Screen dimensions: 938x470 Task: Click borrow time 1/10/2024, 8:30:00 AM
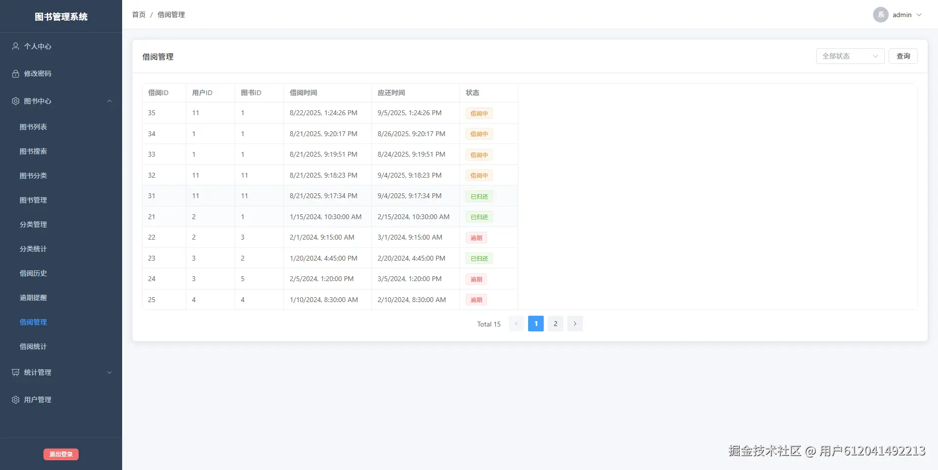pyautogui.click(x=324, y=300)
